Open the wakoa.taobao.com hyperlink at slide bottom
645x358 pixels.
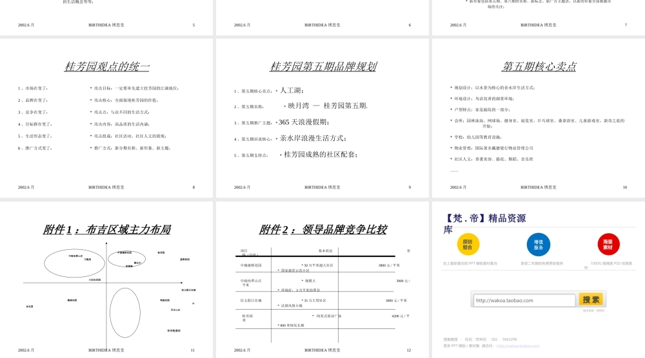pyautogui.click(x=517, y=346)
